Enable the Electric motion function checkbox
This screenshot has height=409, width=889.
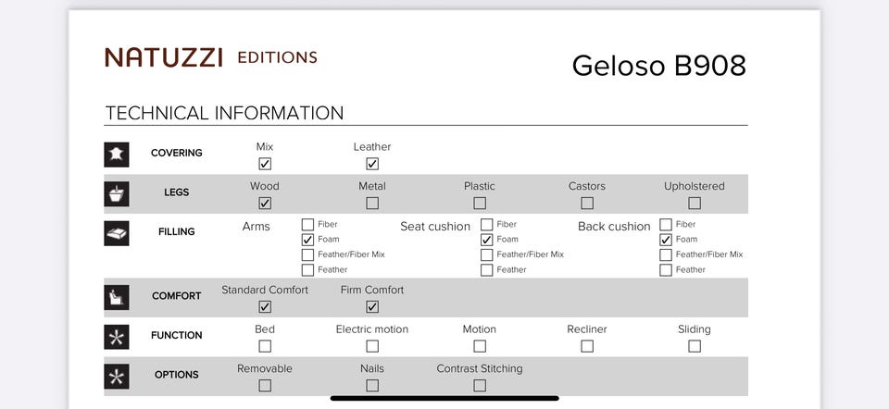[x=372, y=346]
